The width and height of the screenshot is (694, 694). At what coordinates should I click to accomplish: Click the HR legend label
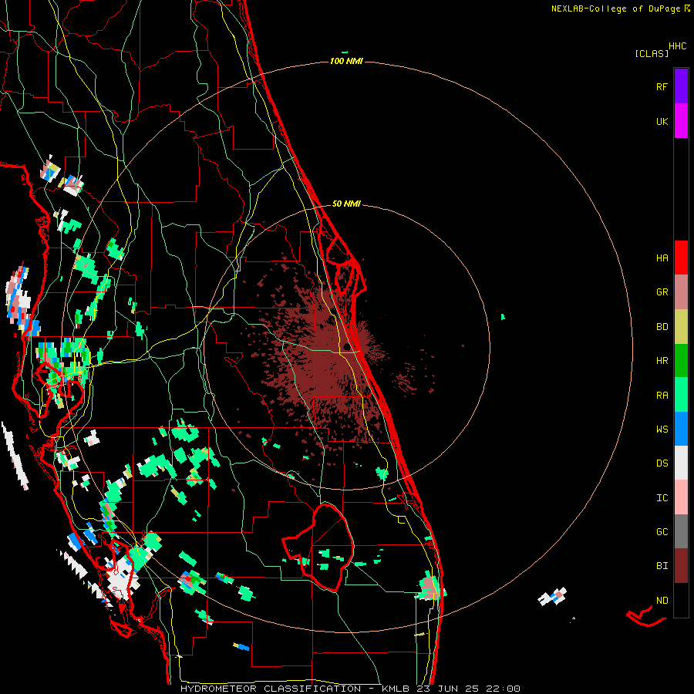[x=662, y=361]
